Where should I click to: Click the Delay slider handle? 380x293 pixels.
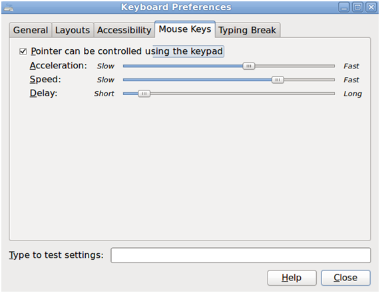point(144,94)
